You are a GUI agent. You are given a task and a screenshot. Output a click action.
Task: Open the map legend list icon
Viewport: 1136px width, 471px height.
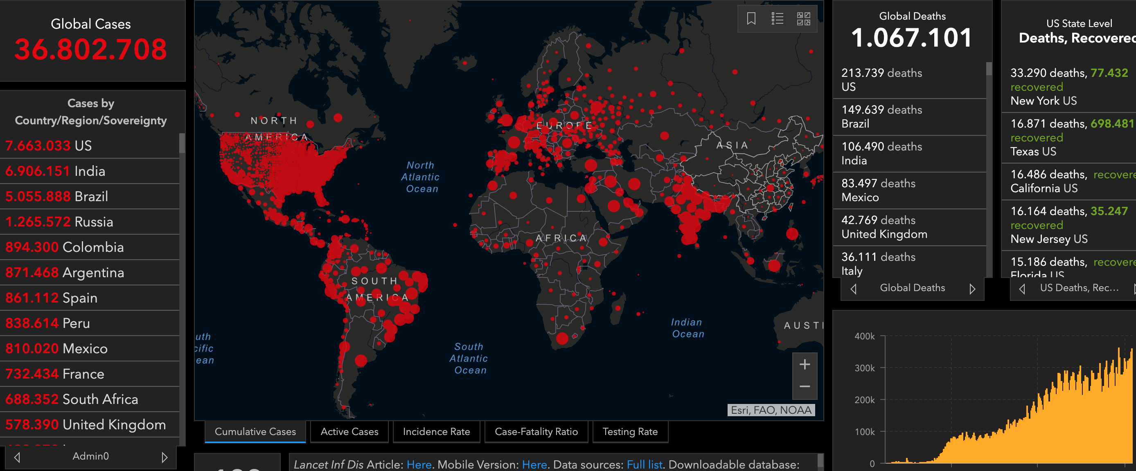click(x=777, y=18)
